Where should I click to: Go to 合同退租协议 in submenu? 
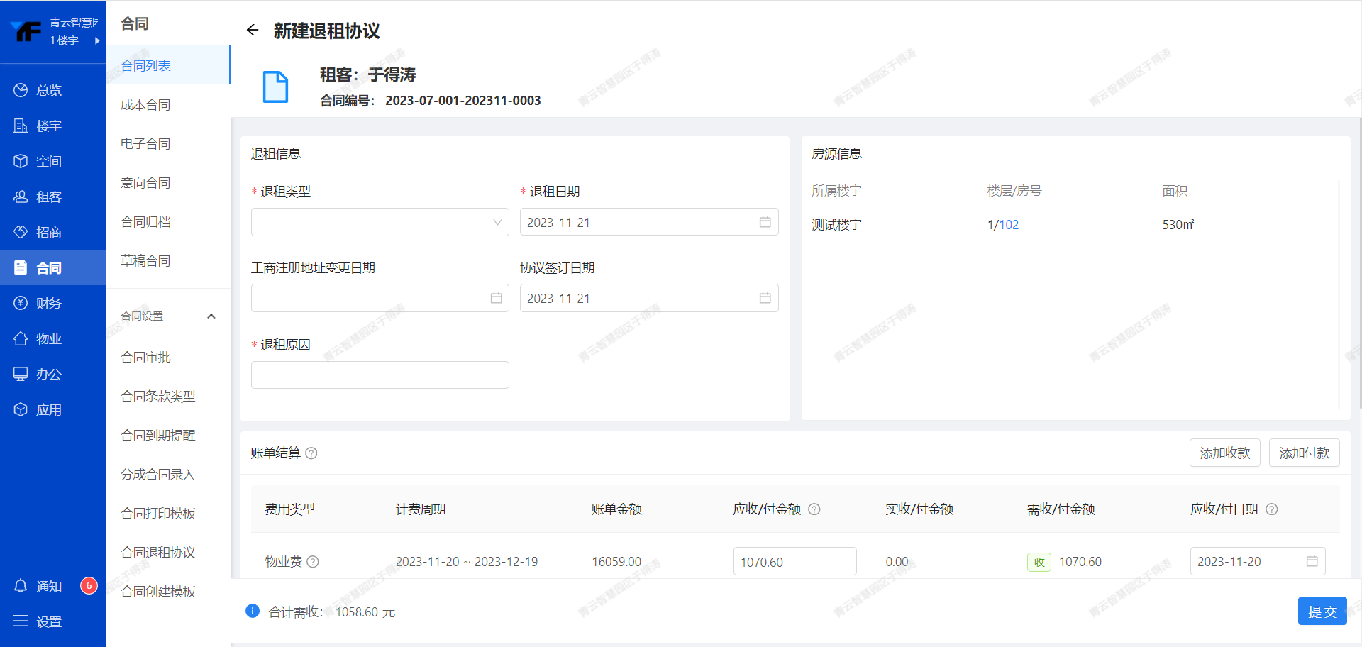tap(158, 553)
